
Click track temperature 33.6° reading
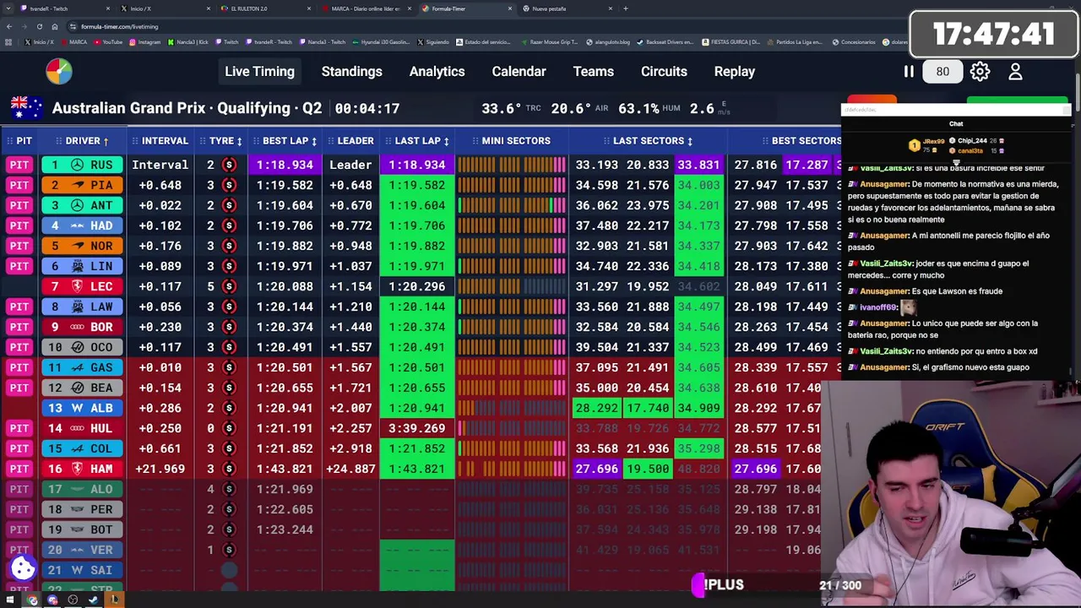pos(501,108)
